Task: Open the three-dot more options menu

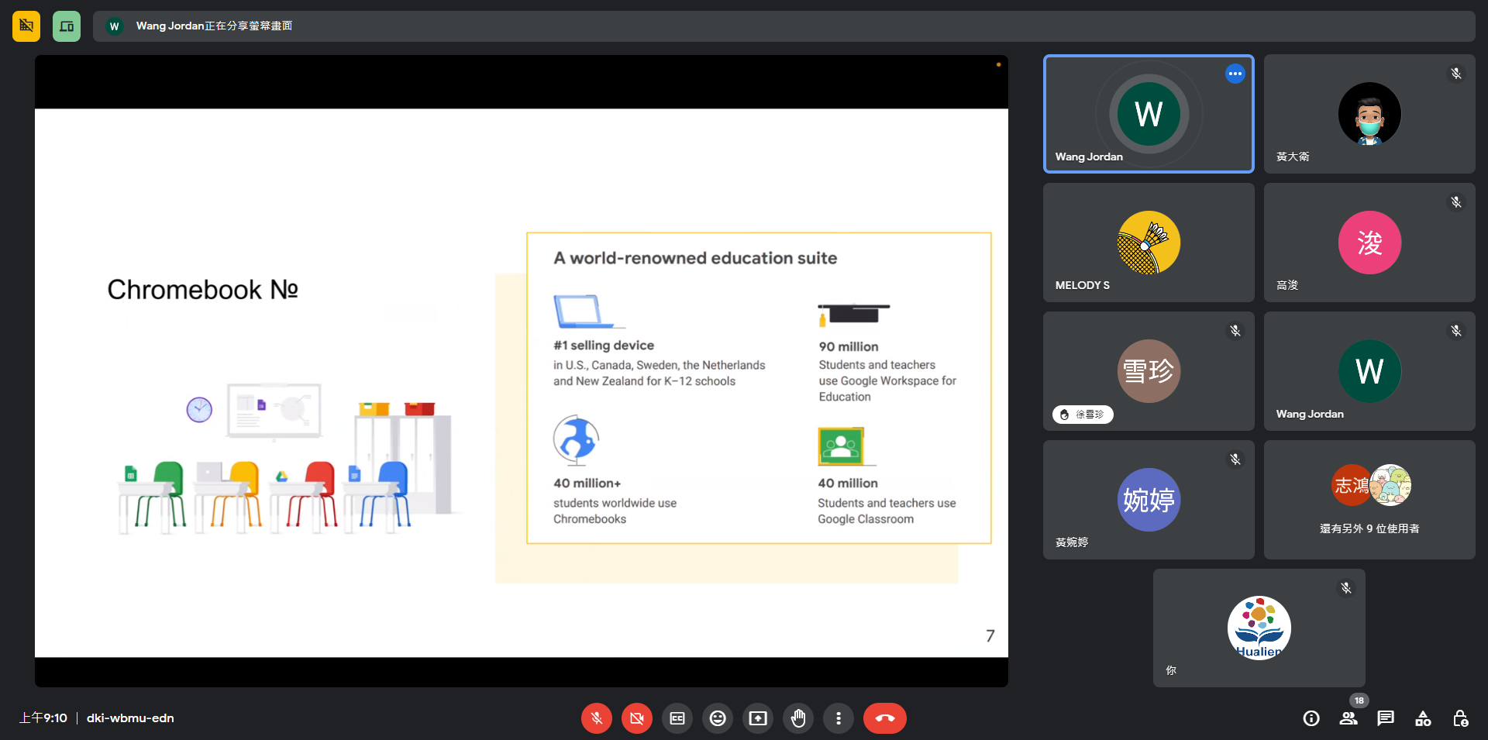Action: [839, 718]
